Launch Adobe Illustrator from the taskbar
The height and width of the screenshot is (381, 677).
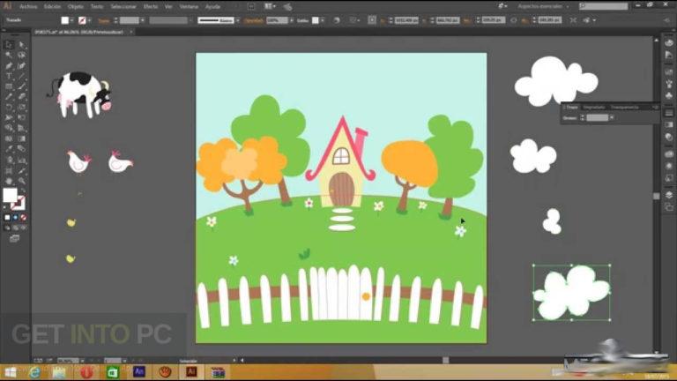[x=191, y=372]
